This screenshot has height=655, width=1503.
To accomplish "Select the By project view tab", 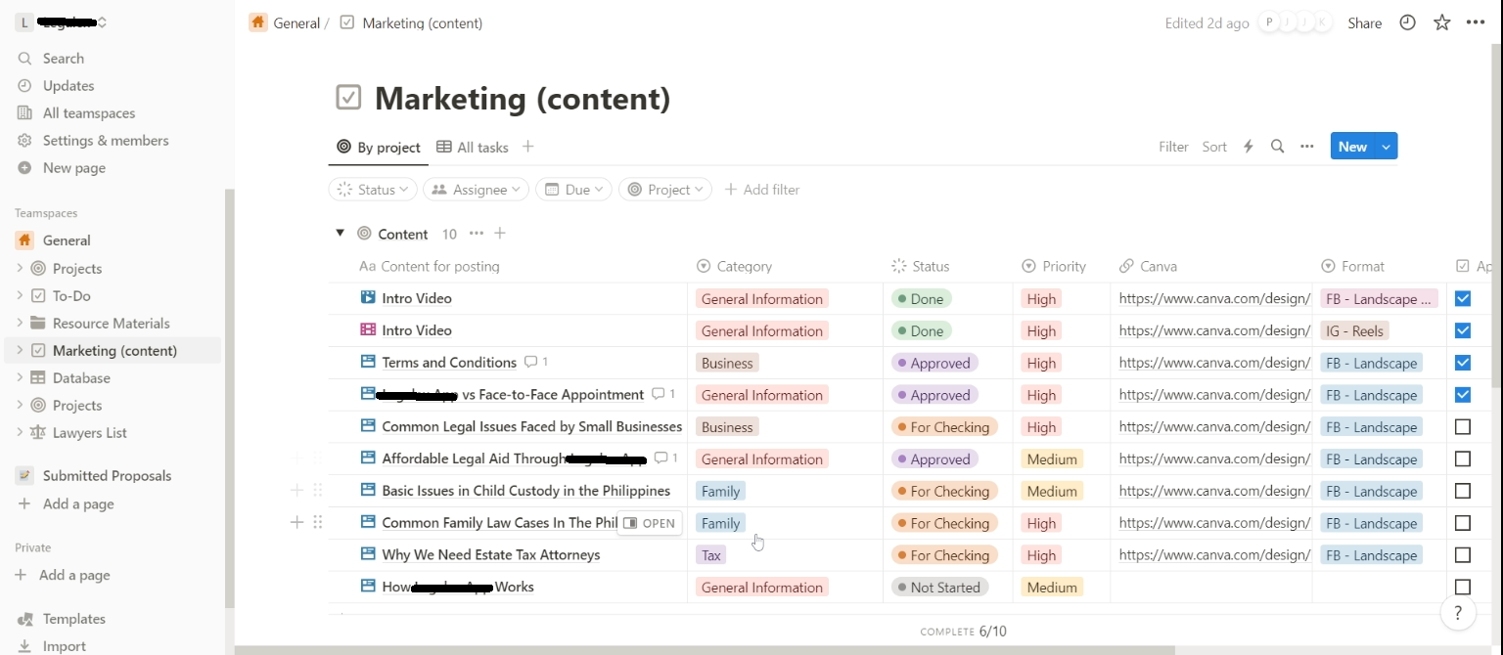I will 379,148.
